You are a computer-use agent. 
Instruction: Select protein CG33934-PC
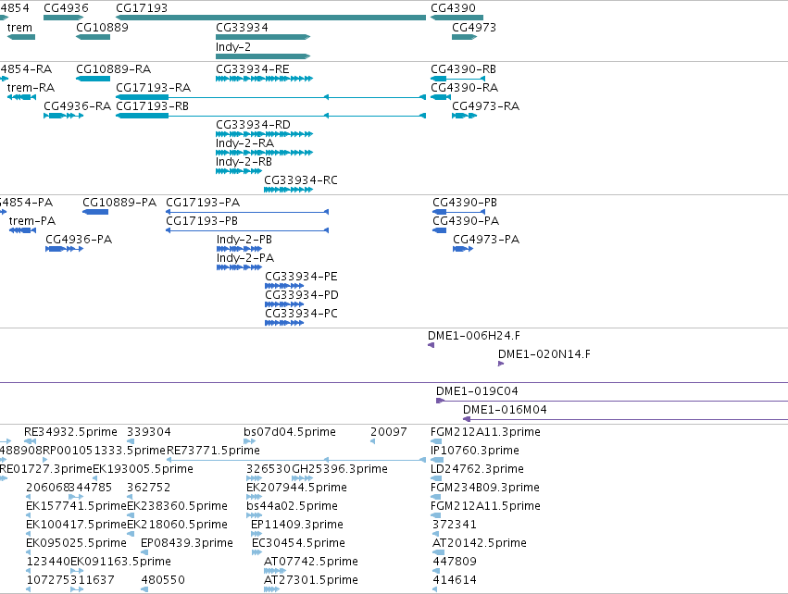[x=284, y=323]
